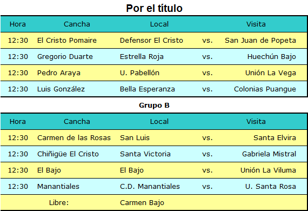The image size is (308, 211).
Task: Click the Pedro Araya field cell
Action: [x=59, y=73]
